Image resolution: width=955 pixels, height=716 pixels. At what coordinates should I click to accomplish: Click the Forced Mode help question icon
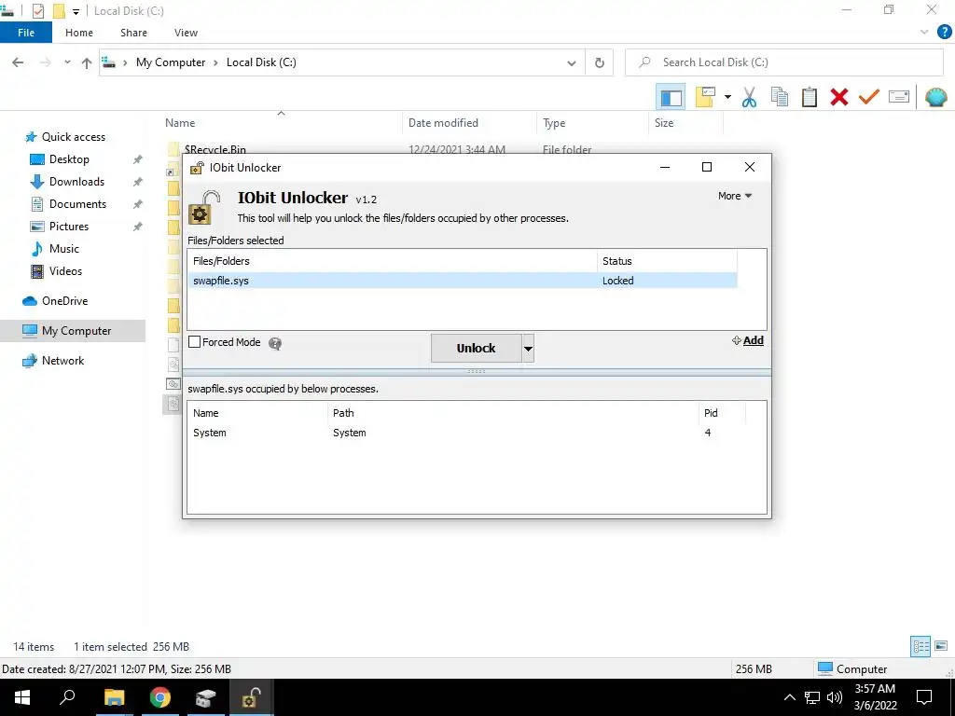click(275, 343)
